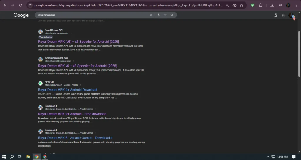Open the Chrome profile avatar
This screenshot has height=160, width=301.
point(288,5)
